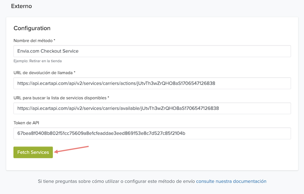Click the asterisk after 'devolución de llamada'
The image size is (304, 194).
click(x=74, y=73)
